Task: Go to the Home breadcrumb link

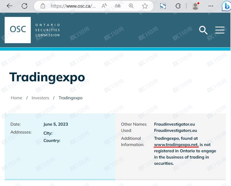Action: pos(17,98)
